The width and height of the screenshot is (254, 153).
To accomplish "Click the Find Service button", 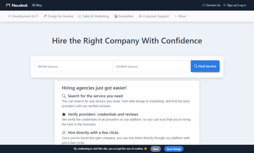I will [205, 66].
